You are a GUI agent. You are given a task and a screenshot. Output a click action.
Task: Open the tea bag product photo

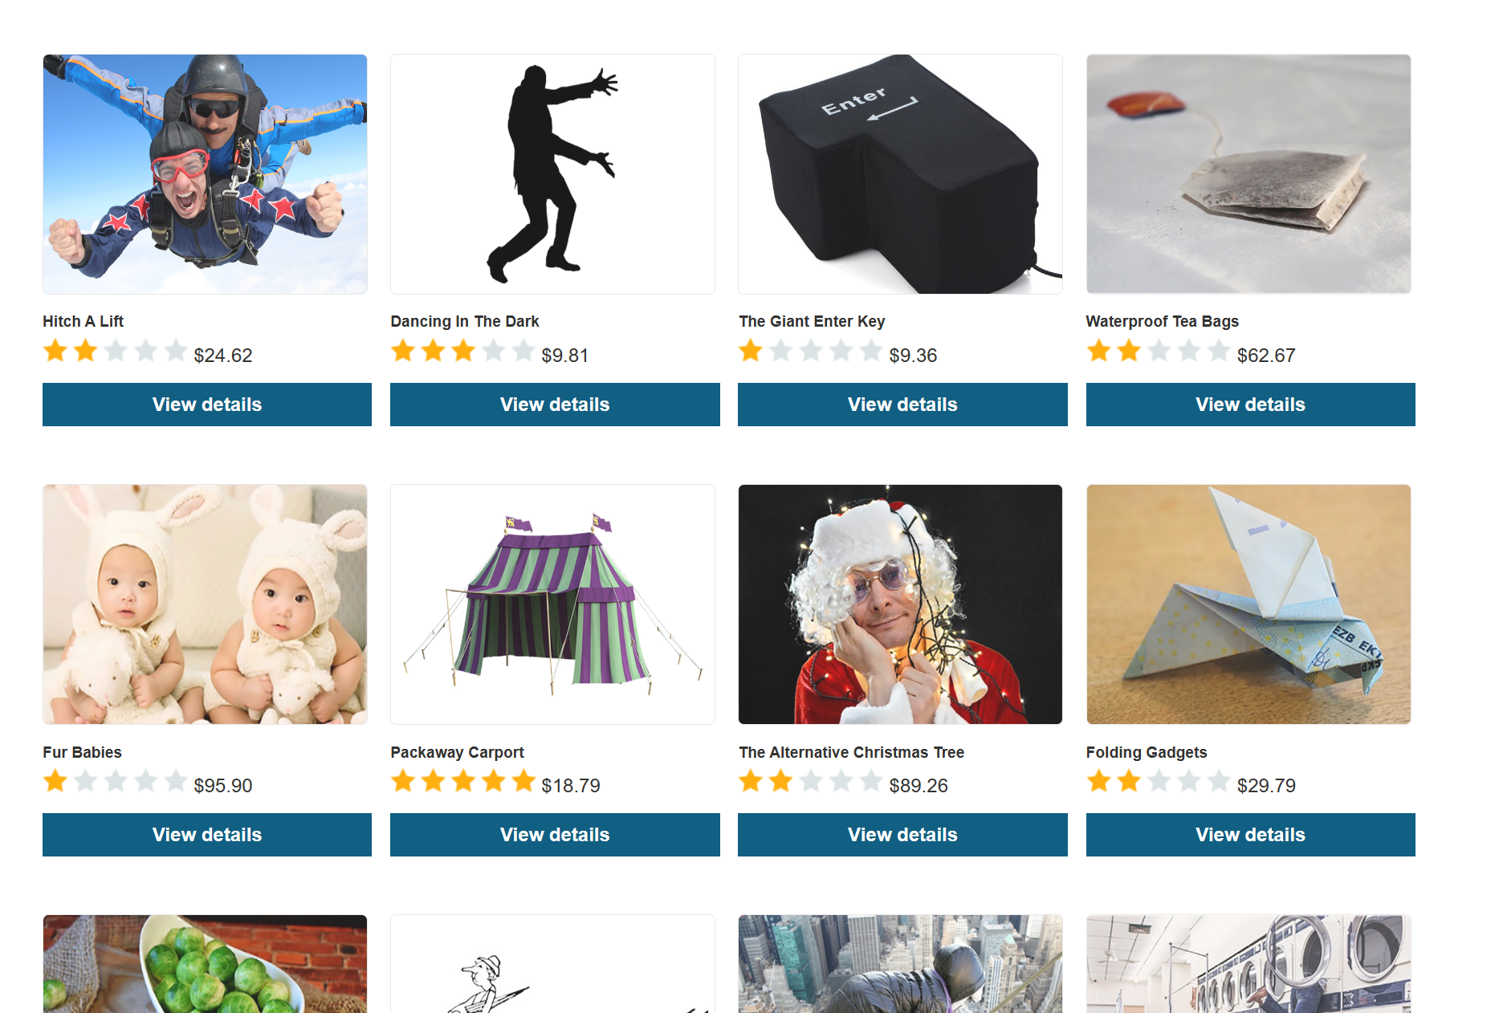[1248, 174]
